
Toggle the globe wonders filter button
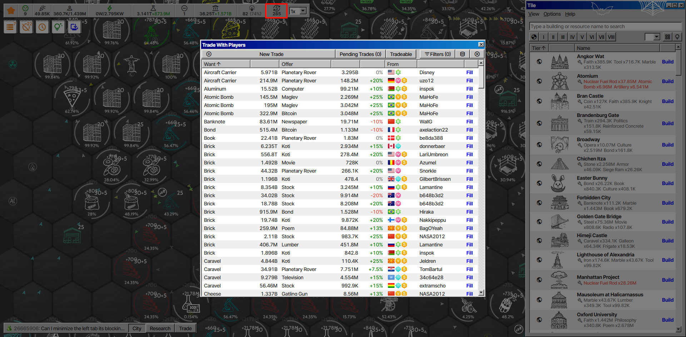(534, 37)
